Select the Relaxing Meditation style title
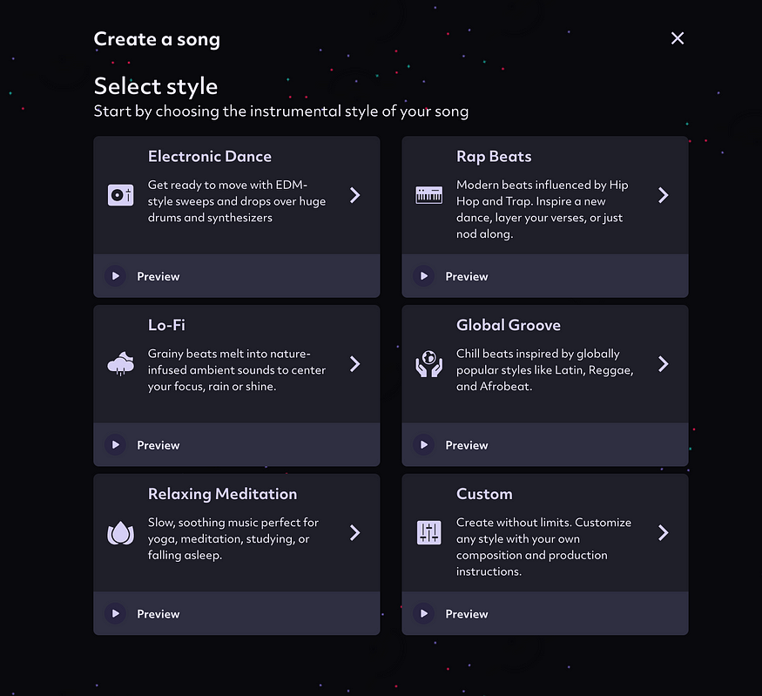Viewport: 762px width, 696px height. [222, 494]
